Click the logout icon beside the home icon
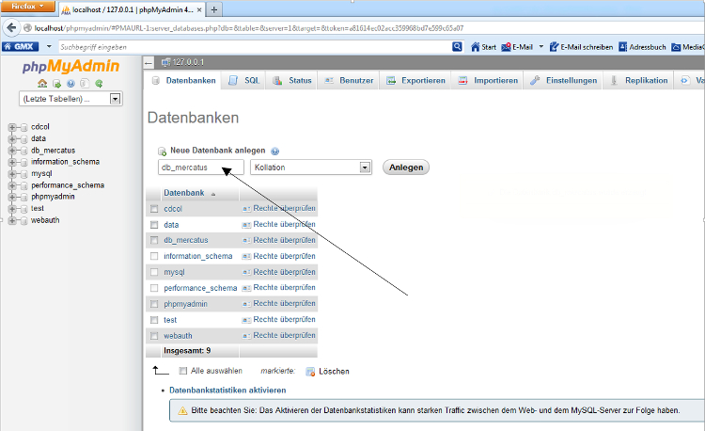705x431 pixels. pyautogui.click(x=56, y=83)
